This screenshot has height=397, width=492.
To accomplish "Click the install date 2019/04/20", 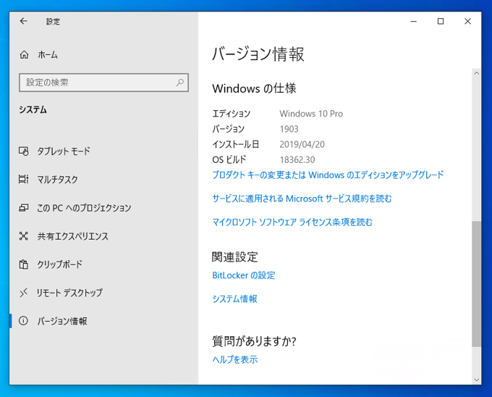I will click(302, 144).
